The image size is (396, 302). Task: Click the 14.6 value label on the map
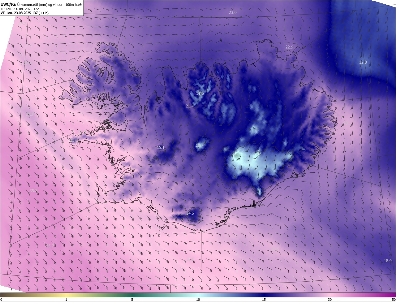point(190,213)
